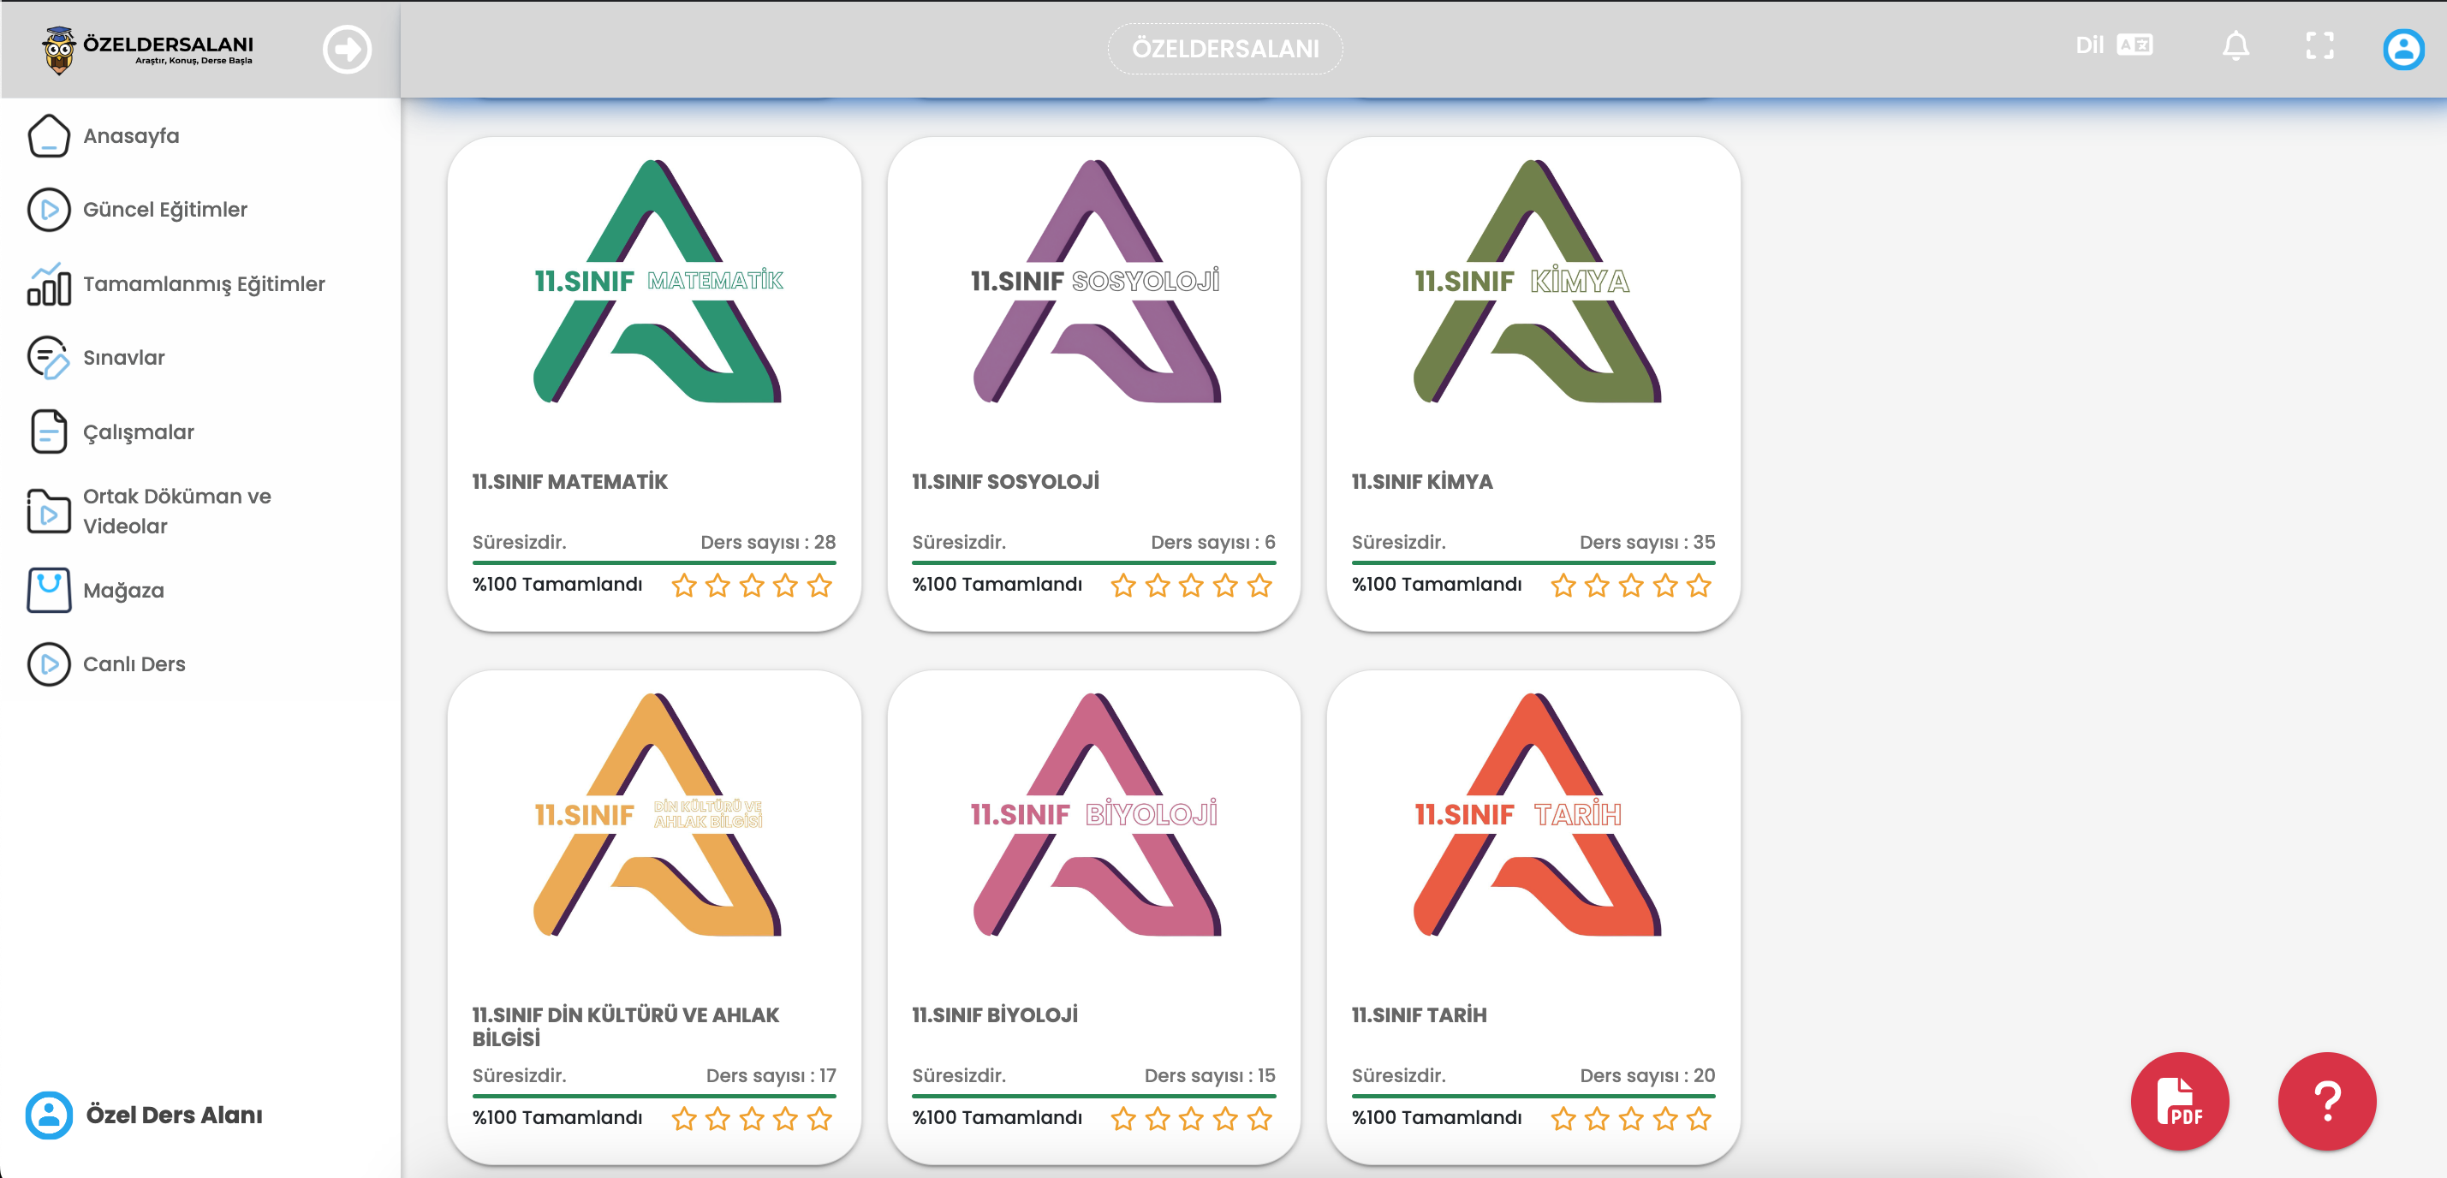Click the red PDF download button
The width and height of the screenshot is (2447, 1178).
[x=2179, y=1100]
